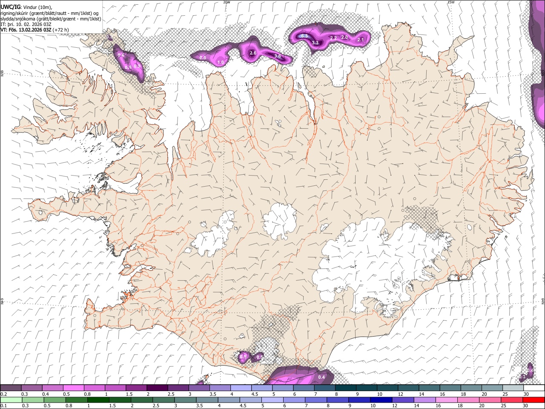Click the dark teal swatch for 8 in snow scale

tap(346, 388)
